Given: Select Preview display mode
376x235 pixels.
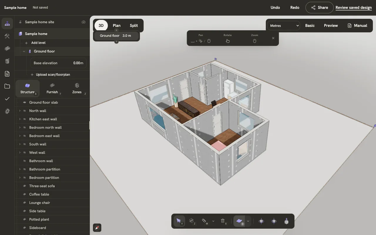Looking at the screenshot, I should tap(331, 26).
